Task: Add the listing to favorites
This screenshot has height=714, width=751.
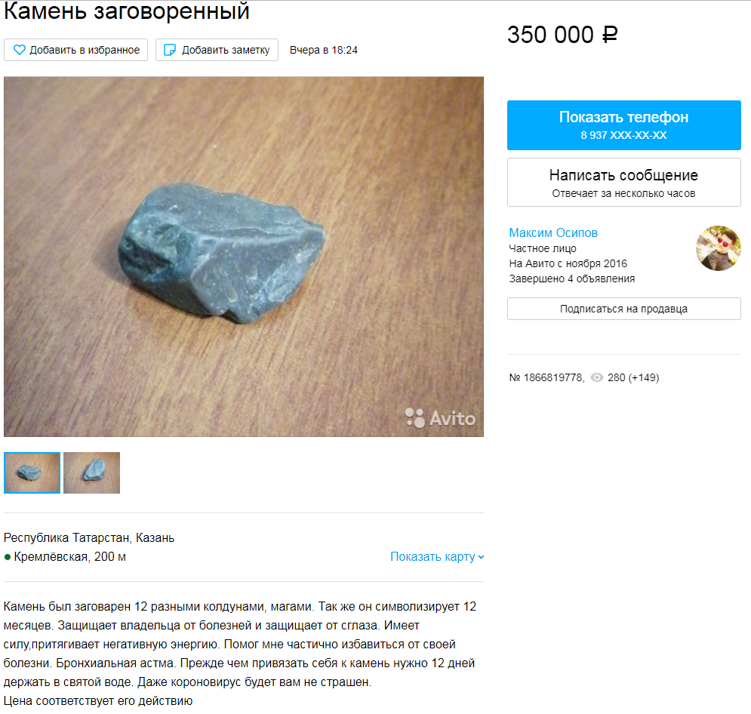Action: [75, 50]
